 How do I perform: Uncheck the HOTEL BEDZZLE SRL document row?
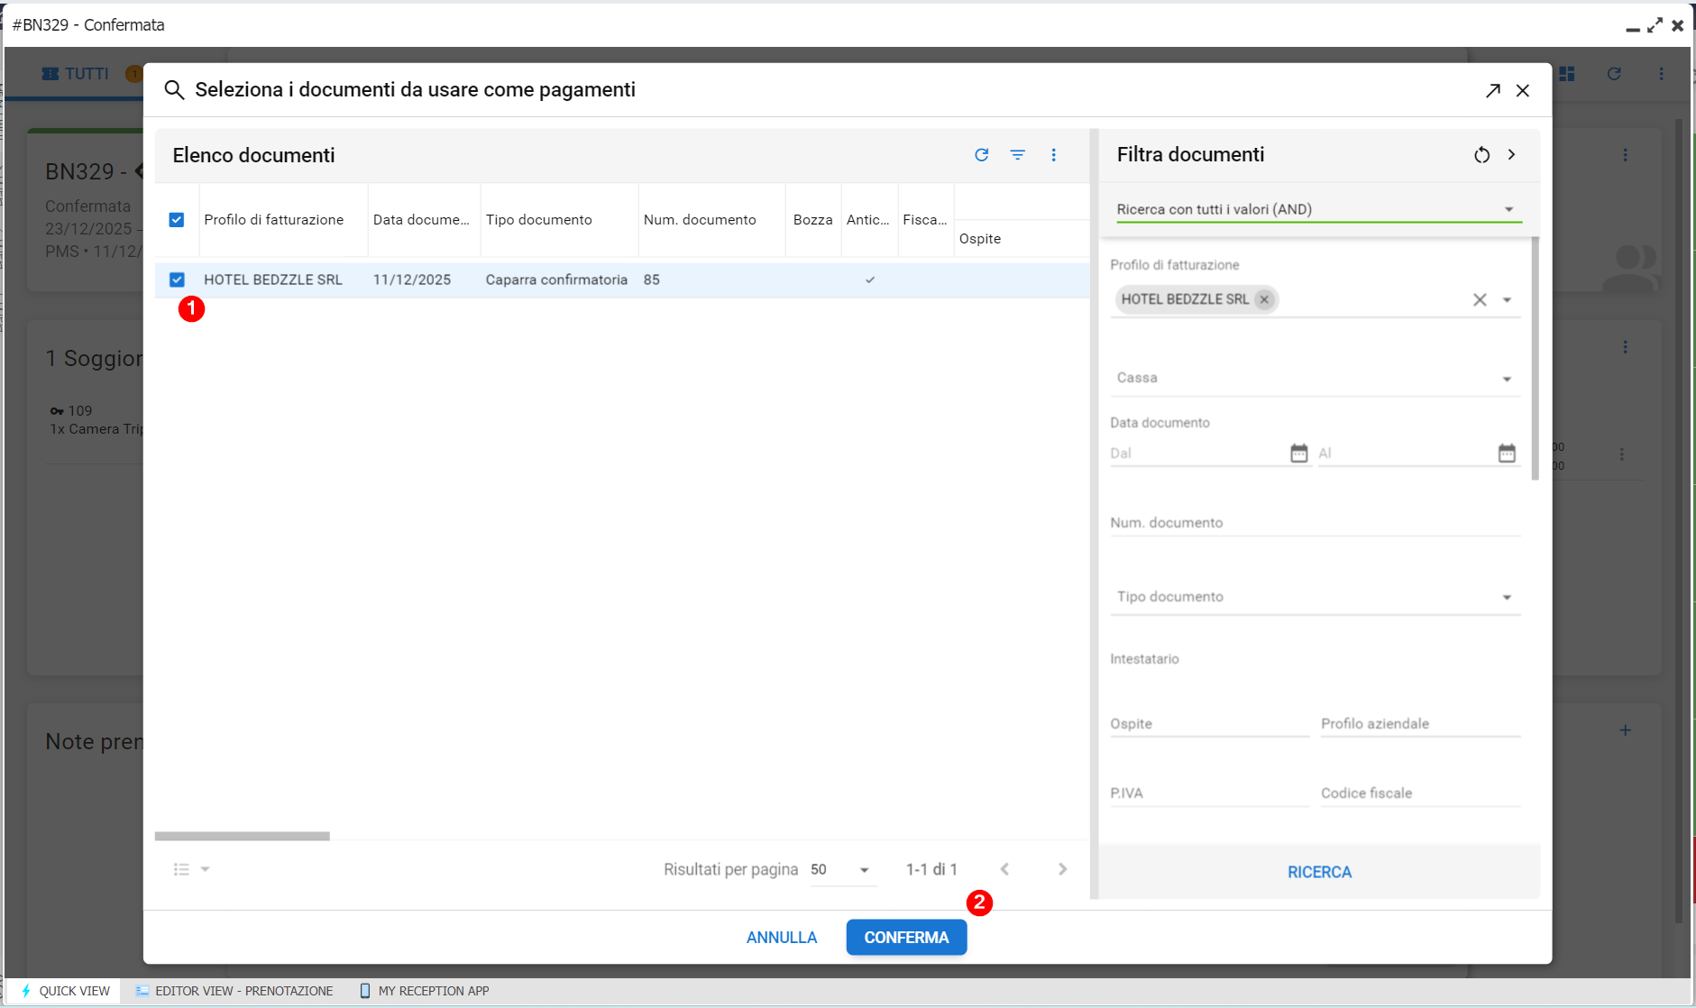tap(177, 279)
